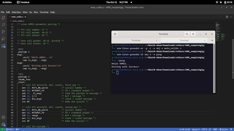Switch to the first Terminal tab
234x131 pixels.
(136, 40)
